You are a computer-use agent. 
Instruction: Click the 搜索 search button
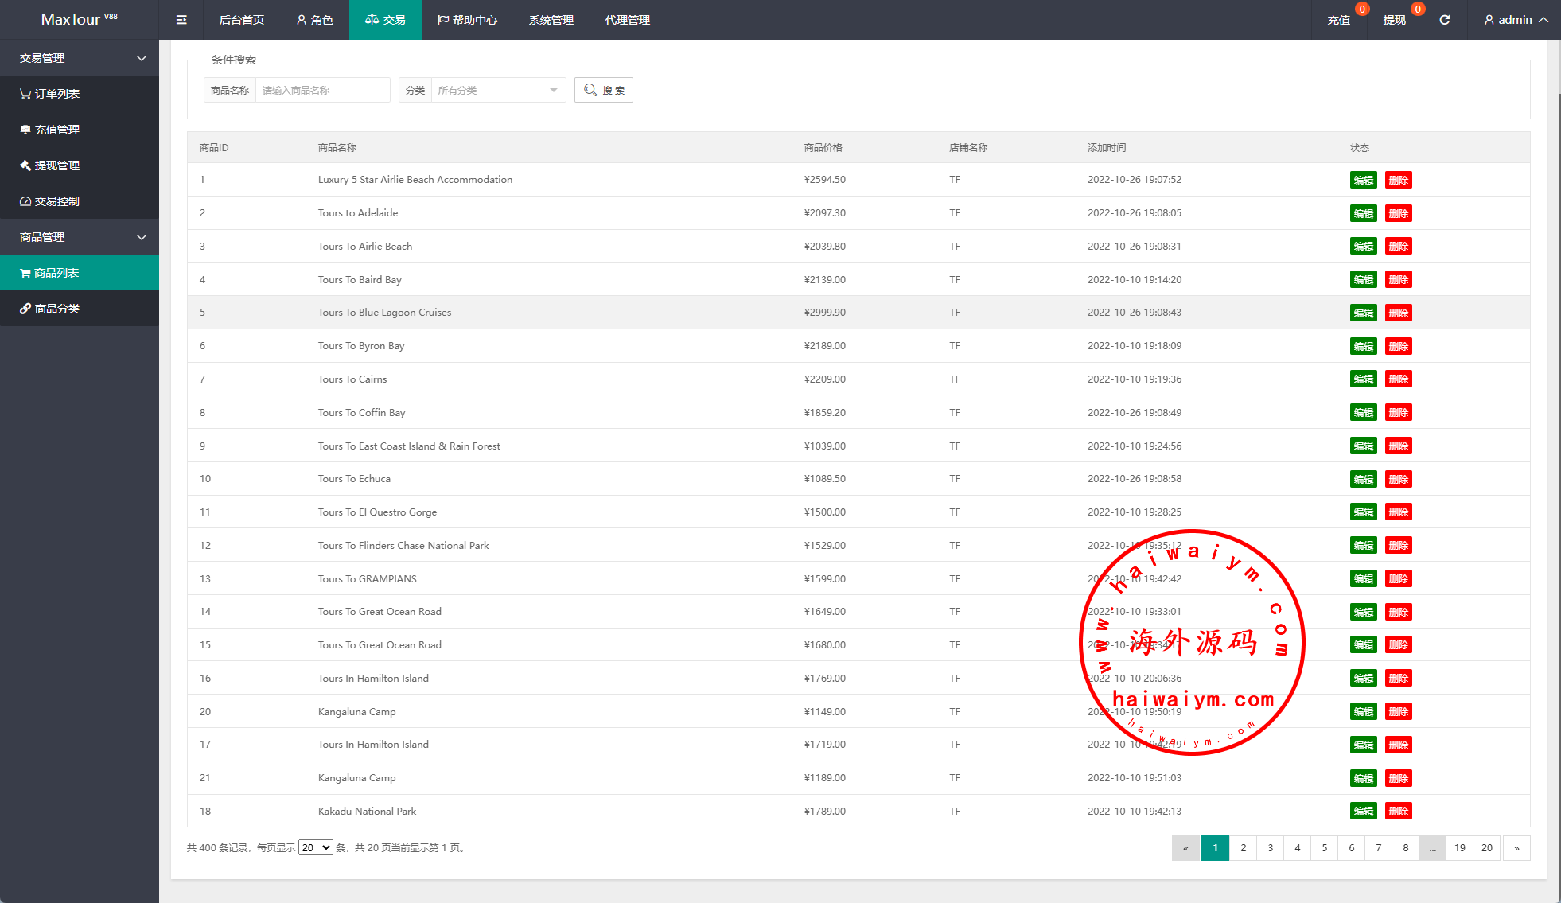click(x=604, y=90)
